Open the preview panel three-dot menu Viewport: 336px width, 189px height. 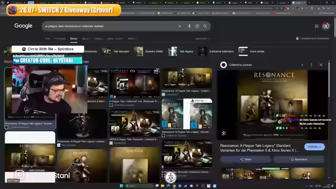311,65
